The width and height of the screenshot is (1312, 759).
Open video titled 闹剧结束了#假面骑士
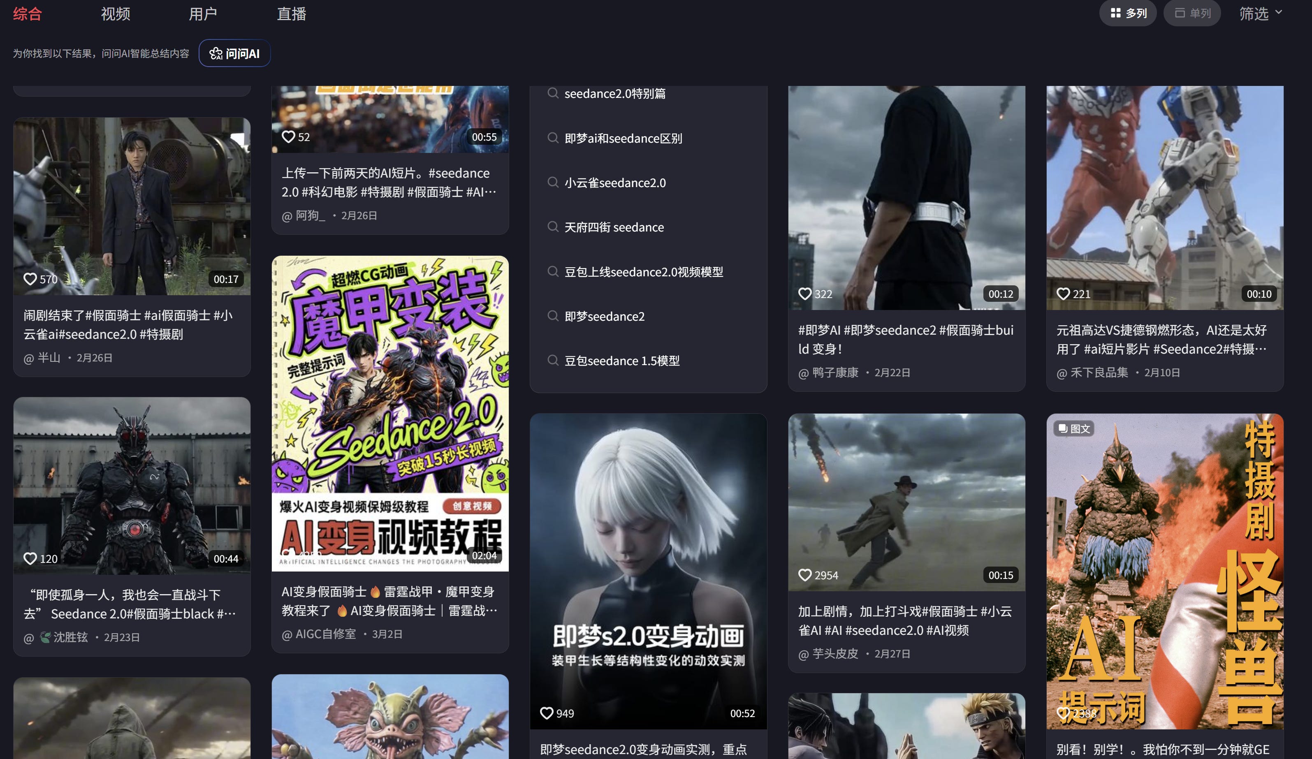[128, 324]
